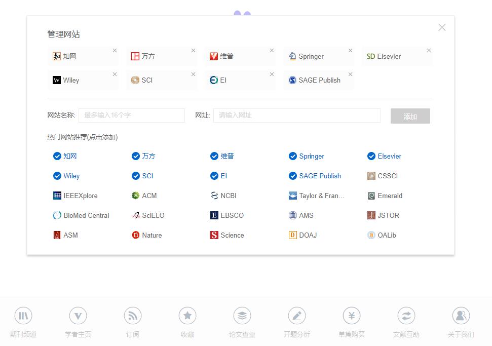The width and height of the screenshot is (492, 346).
Task: Open 开题分析 topic analysis icon
Action: (x=297, y=316)
